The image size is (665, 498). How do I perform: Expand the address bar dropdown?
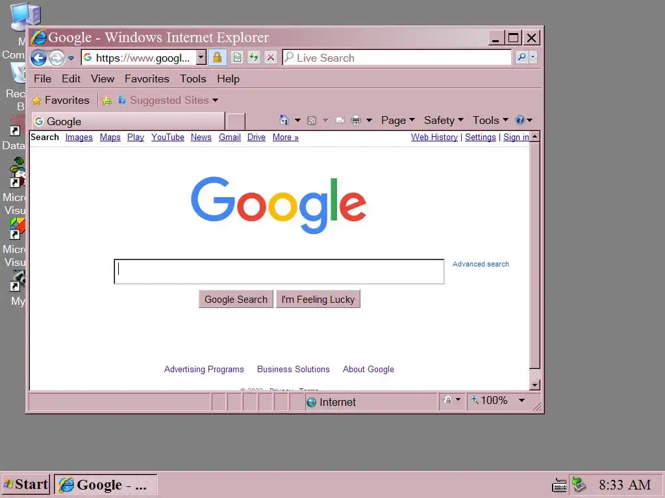coord(201,58)
